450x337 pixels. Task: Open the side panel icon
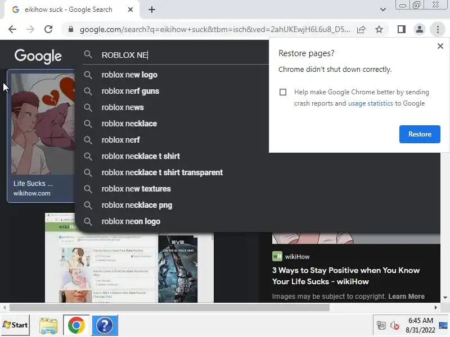click(x=402, y=29)
